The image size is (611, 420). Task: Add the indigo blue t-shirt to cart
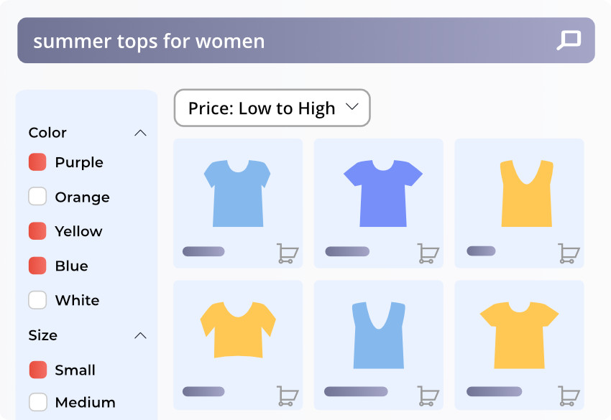click(428, 253)
